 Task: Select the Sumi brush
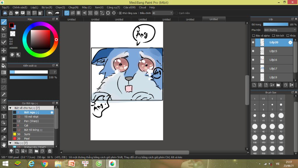(33, 134)
